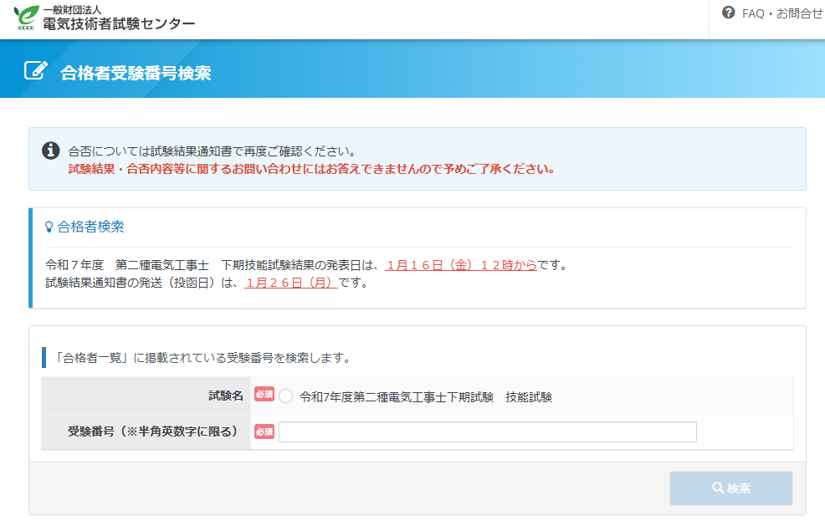Screen dimensions: 825x531
Task: Click the 必須 badge next to 試験名
Action: 264,396
